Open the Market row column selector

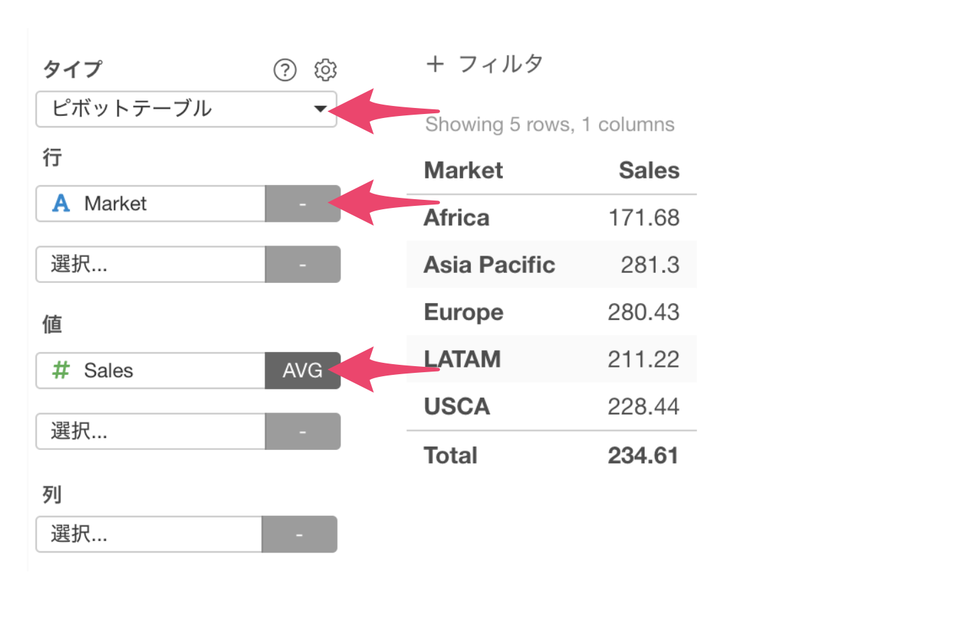pos(150,204)
